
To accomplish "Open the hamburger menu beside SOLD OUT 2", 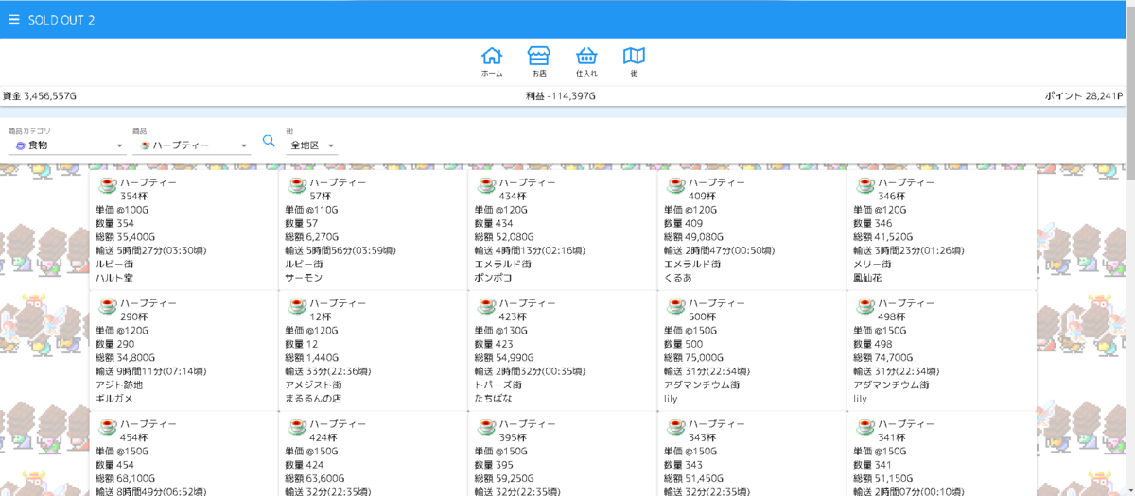I will click(x=13, y=20).
